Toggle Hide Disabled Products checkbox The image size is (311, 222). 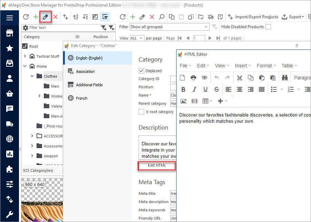268,27
